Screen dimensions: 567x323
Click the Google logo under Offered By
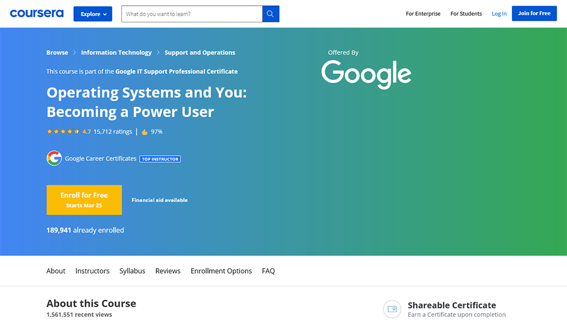tap(366, 74)
